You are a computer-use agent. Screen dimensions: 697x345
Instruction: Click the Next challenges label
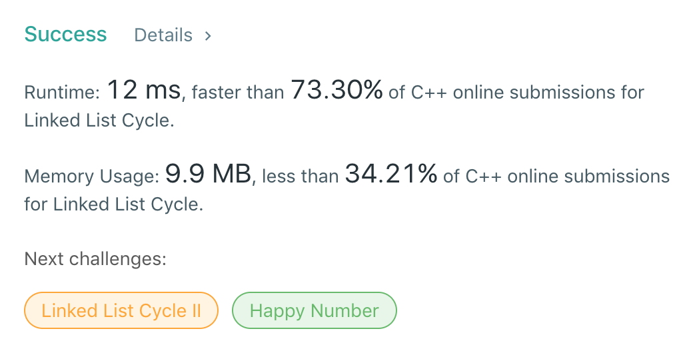(x=95, y=258)
